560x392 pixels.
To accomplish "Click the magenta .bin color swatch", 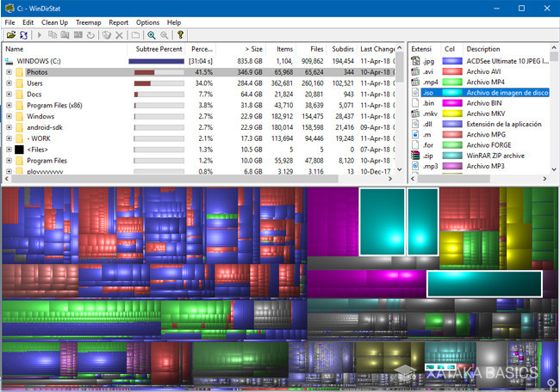I will click(451, 102).
